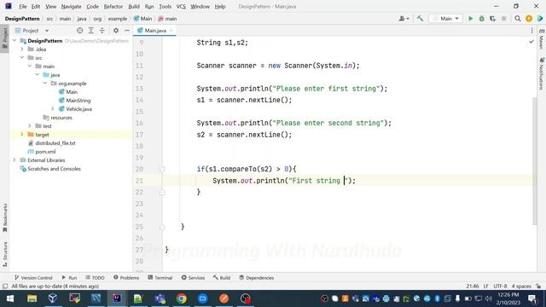Viewport: 546px width, 307px height.
Task: Open the Navigate menu
Action: 71,7
